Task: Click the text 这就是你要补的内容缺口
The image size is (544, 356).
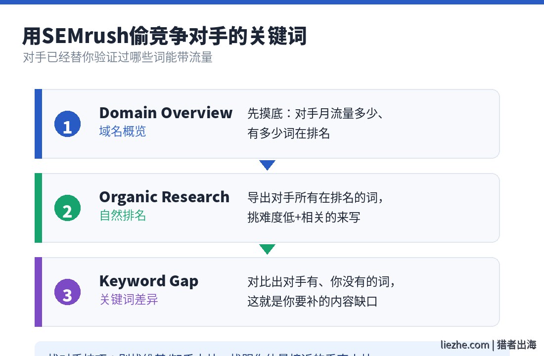Action: [x=312, y=301]
